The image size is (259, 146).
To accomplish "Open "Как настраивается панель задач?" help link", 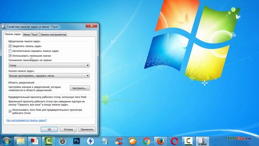I will click(x=26, y=120).
